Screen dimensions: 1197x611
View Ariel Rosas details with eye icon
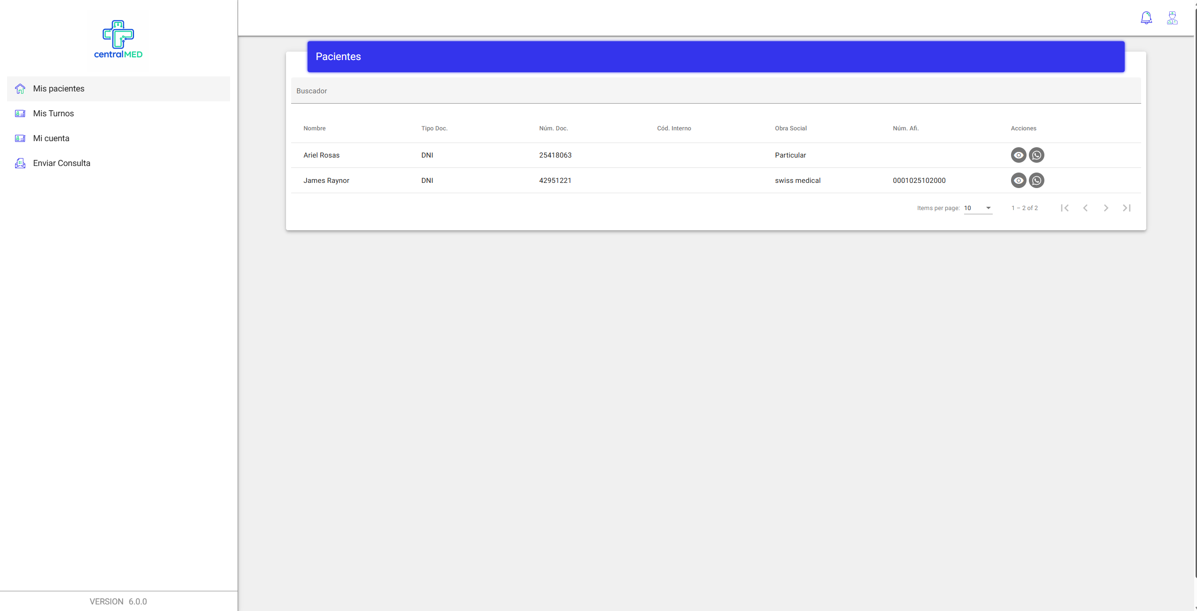tap(1018, 155)
